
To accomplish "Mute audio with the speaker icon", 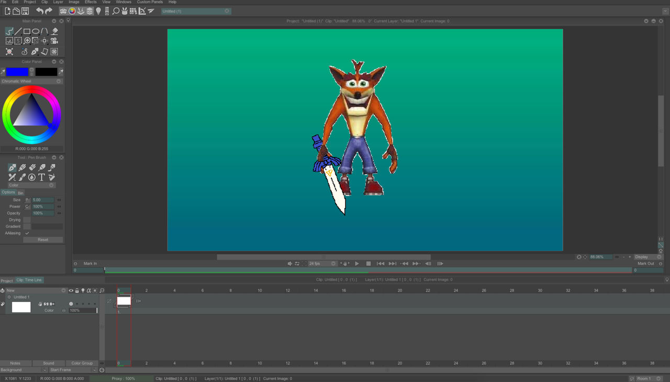I will [290, 264].
